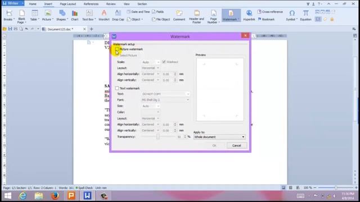
Task: Switch to the View tab
Action: (127, 4)
